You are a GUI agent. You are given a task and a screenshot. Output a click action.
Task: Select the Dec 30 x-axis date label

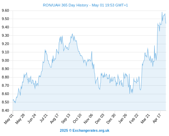coord(111,119)
